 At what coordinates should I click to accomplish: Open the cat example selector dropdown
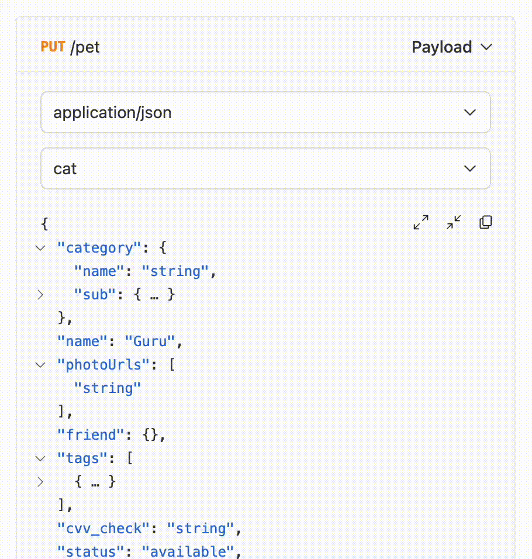(265, 168)
